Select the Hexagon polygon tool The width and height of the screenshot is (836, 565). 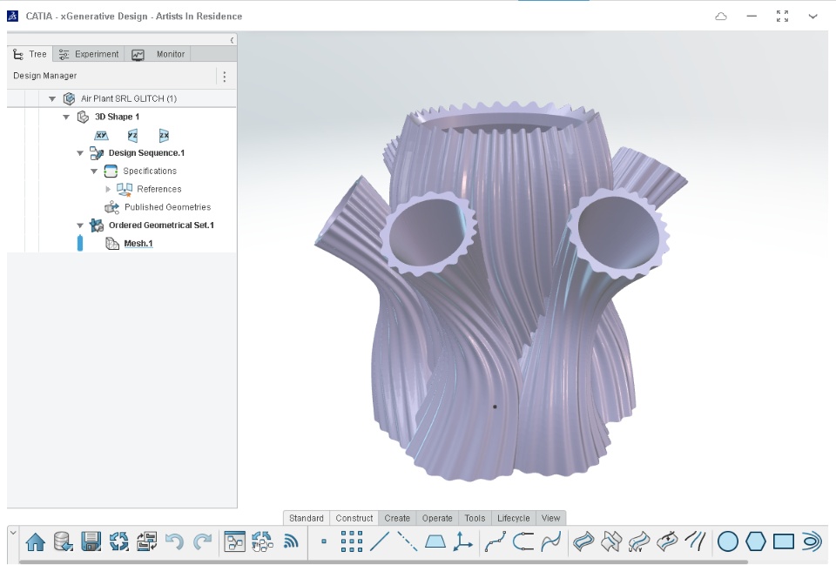(756, 541)
